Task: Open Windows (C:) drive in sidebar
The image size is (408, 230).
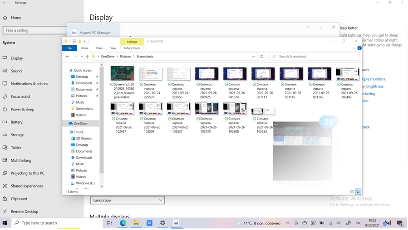Action: click(85, 183)
